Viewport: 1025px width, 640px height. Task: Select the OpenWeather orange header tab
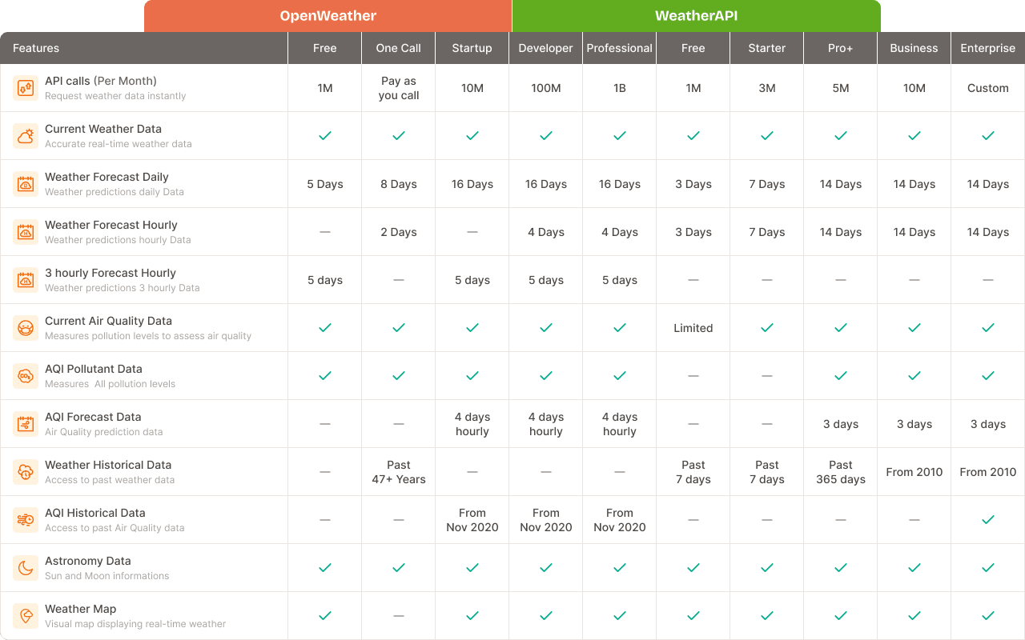(328, 16)
